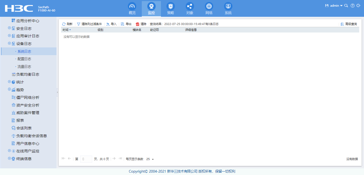Open 配置日志 in sidebar
Image resolution: width=364 pixels, height=175 pixels.
pyautogui.click(x=24, y=59)
